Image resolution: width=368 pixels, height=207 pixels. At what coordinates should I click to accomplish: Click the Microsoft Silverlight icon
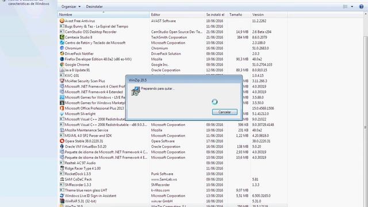coord(62,114)
